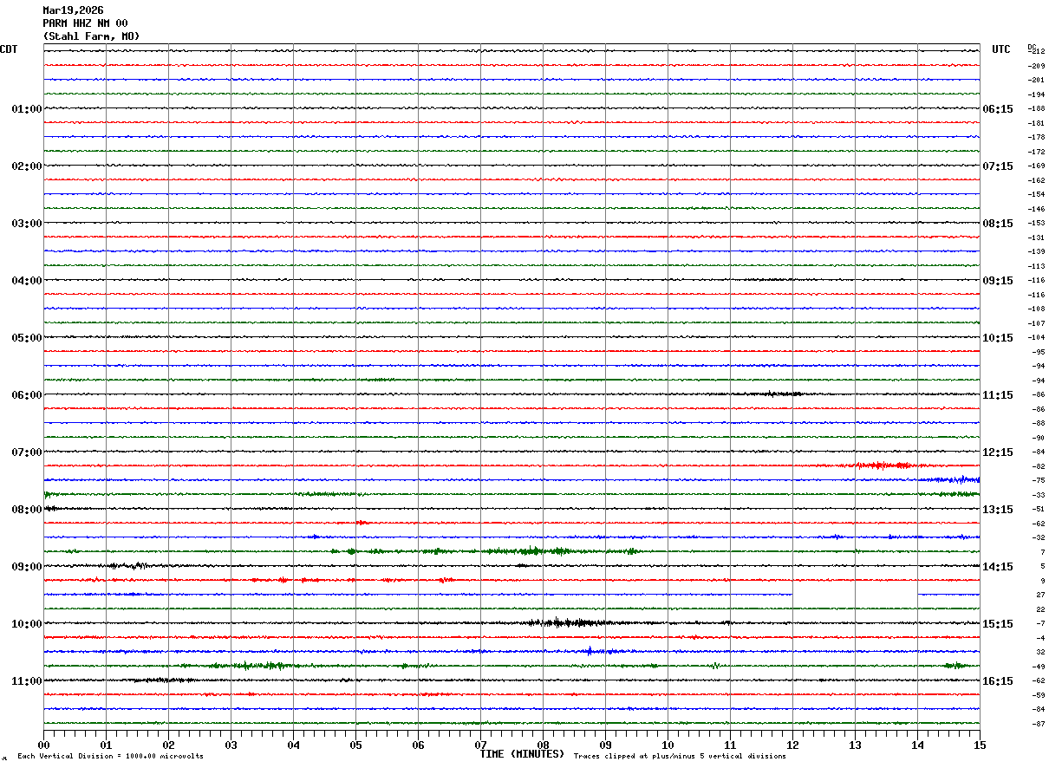Click the 10:15 UTC time label
The image size is (1049, 768).
[x=998, y=338]
